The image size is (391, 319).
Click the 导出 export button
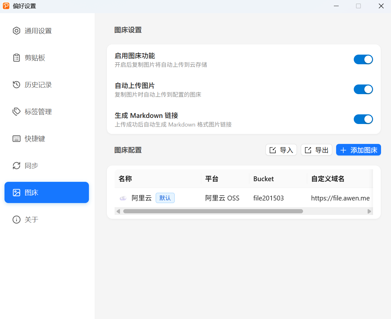[316, 150]
